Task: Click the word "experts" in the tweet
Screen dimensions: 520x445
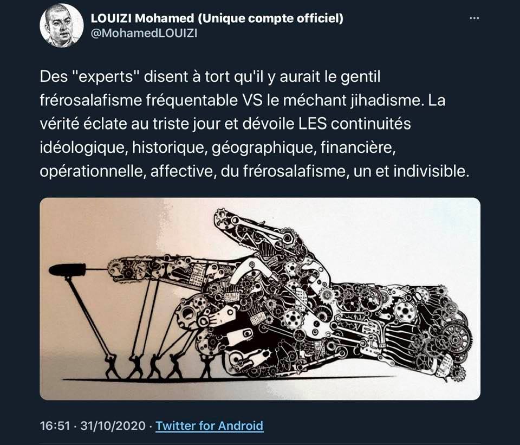Action: [x=107, y=76]
